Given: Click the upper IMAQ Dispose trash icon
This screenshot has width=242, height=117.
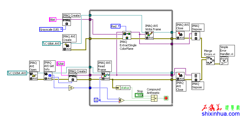Looking at the screenshot, I should coord(196,36).
